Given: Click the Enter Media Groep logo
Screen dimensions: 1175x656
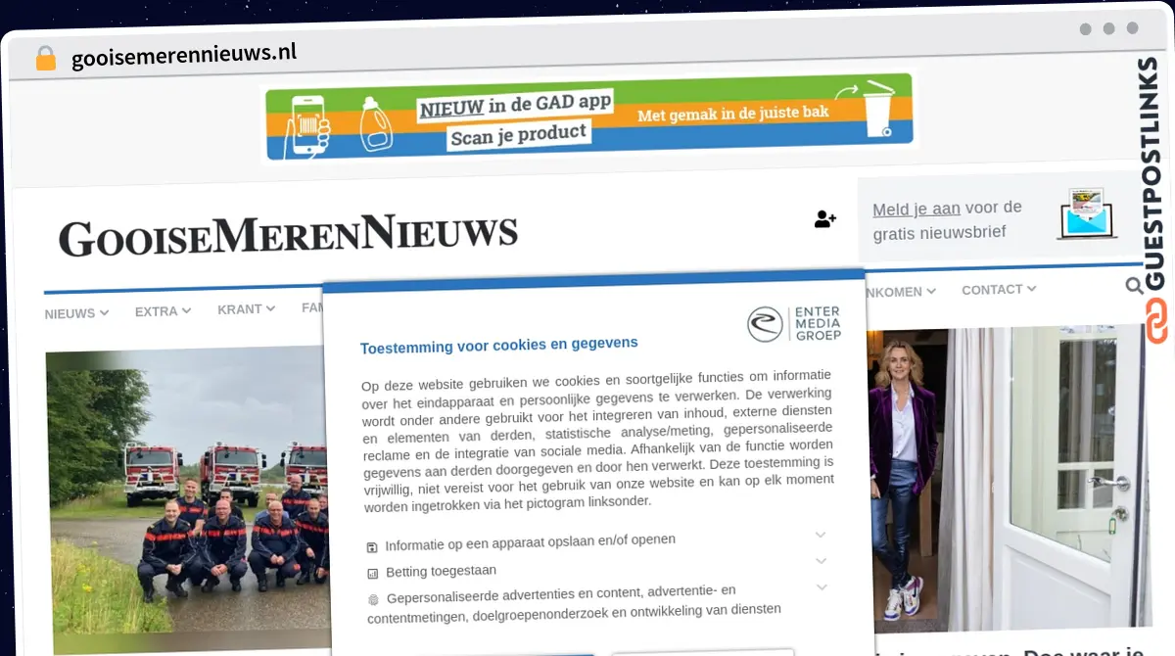Looking at the screenshot, I should point(794,324).
